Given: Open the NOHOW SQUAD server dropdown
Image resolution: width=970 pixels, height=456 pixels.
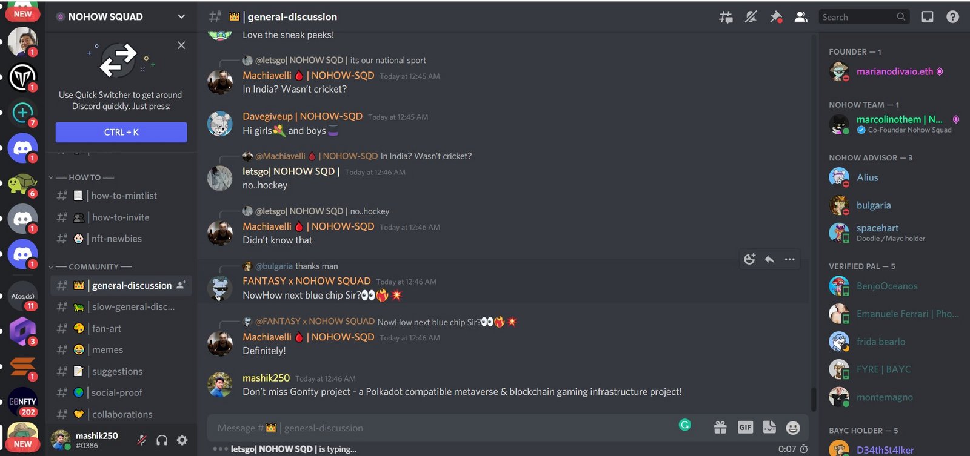Looking at the screenshot, I should pos(121,17).
